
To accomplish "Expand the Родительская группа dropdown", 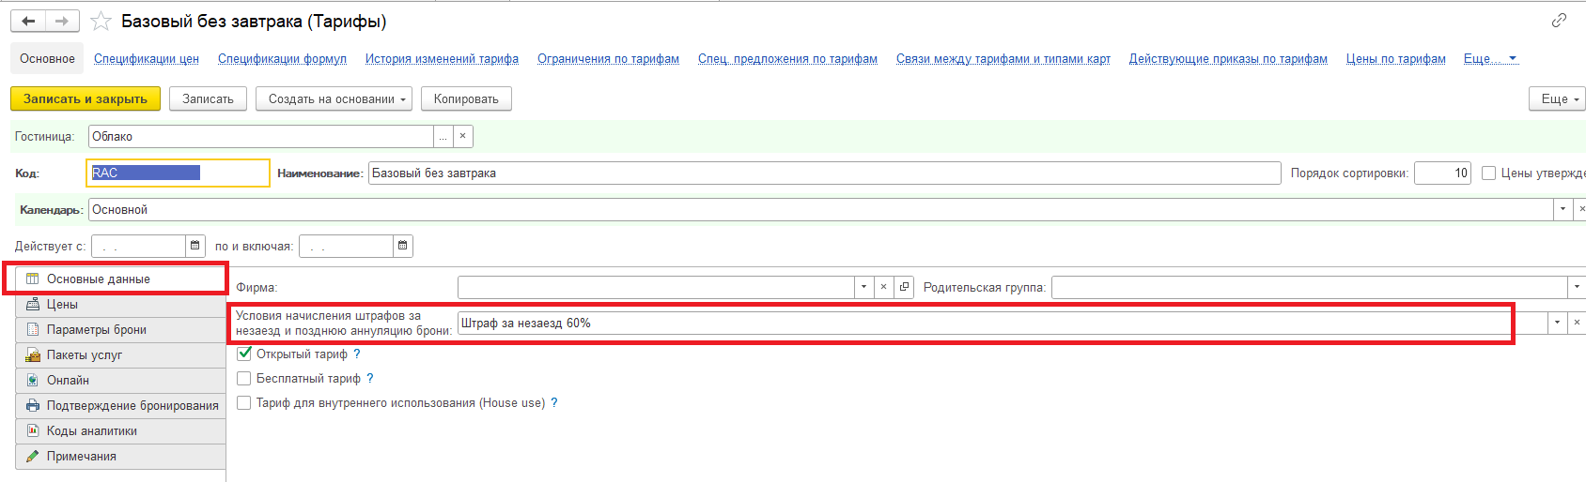I will coord(1576,287).
